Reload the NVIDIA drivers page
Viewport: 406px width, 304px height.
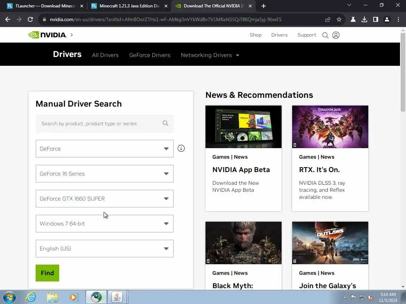point(30,19)
